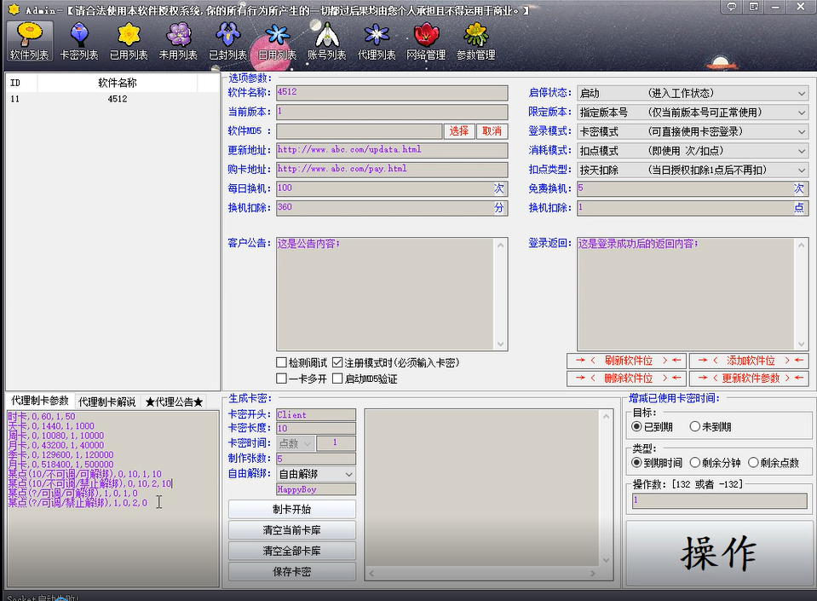This screenshot has height=601, width=817.
Task: Expand the 启停状态 dropdown
Action: click(692, 93)
